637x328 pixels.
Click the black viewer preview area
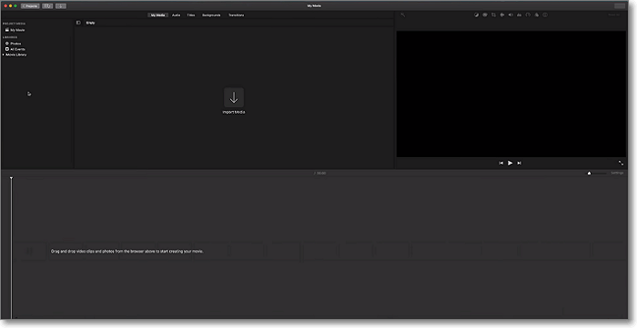click(x=511, y=94)
